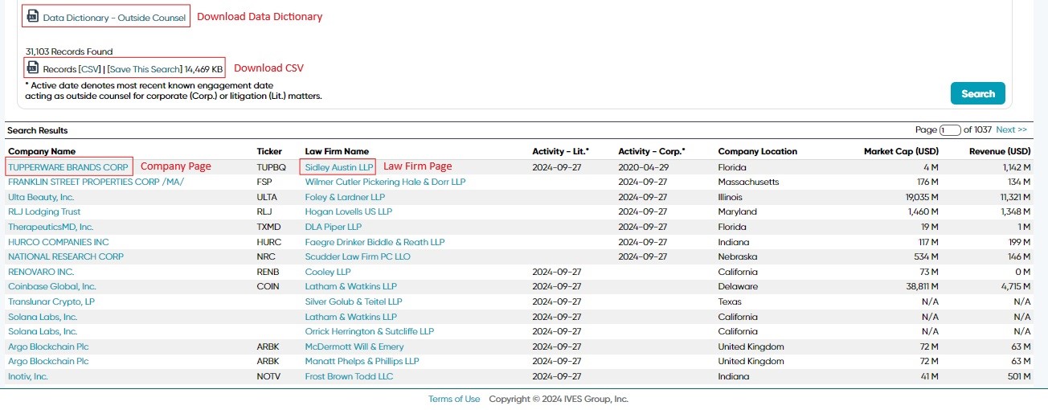The image size is (1048, 410).
Task: Sort by Company Location column header
Action: tap(758, 151)
